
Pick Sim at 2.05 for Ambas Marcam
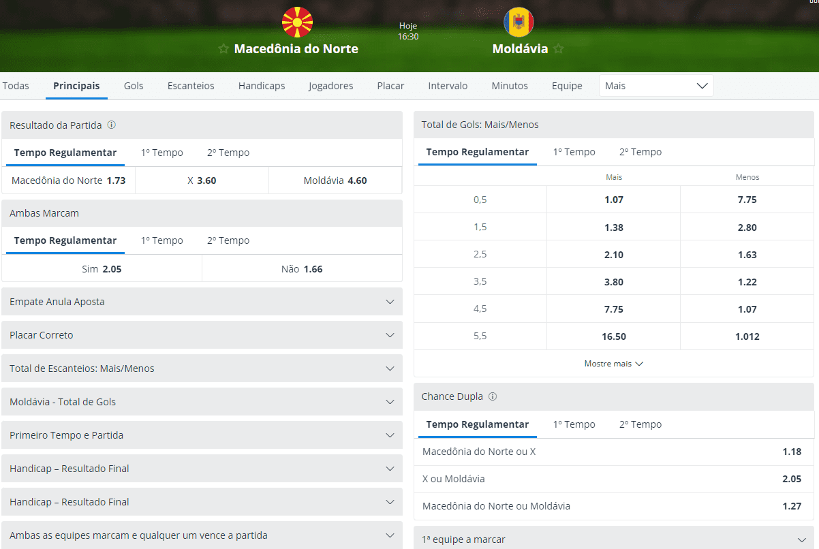tap(102, 268)
